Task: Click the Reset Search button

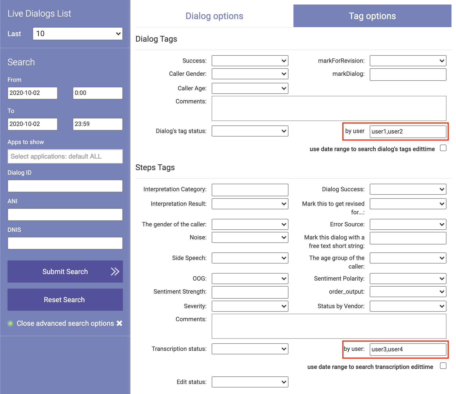Action: click(65, 299)
